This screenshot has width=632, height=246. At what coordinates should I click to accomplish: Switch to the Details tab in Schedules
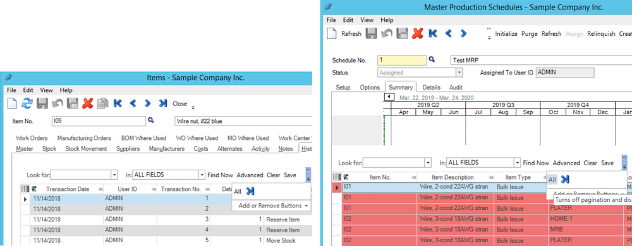(x=431, y=87)
